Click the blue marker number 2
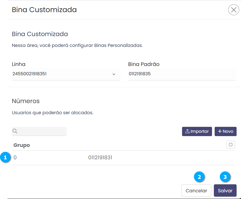The image size is (241, 199). (x=199, y=177)
